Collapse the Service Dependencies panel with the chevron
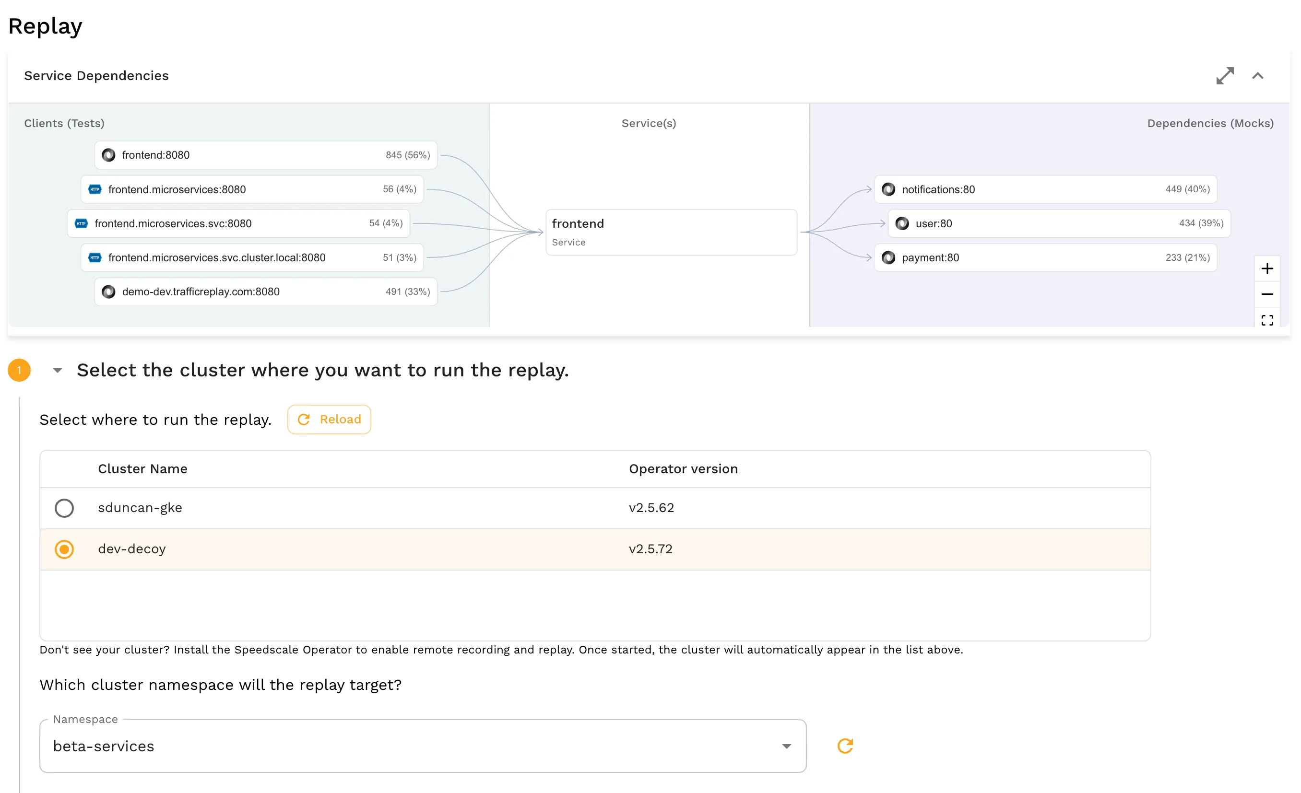Screen dimensions: 1301x793 1258,75
